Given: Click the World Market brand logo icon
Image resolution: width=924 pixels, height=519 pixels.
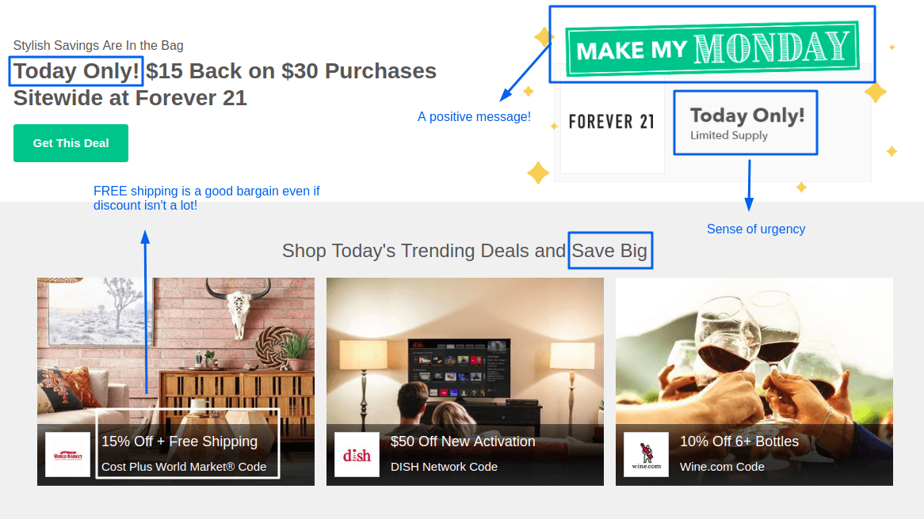Looking at the screenshot, I should click(x=67, y=454).
